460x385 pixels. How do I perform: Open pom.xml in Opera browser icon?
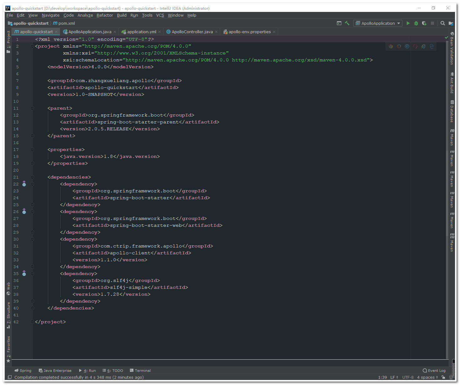415,46
